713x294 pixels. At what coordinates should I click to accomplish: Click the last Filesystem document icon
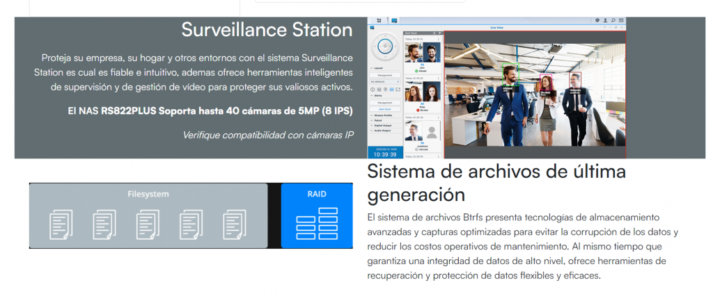(234, 224)
